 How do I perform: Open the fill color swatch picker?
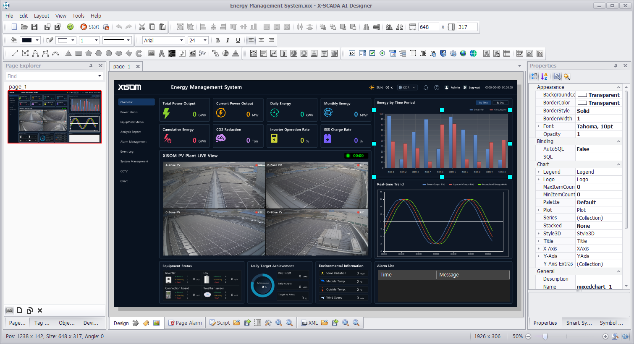point(30,40)
